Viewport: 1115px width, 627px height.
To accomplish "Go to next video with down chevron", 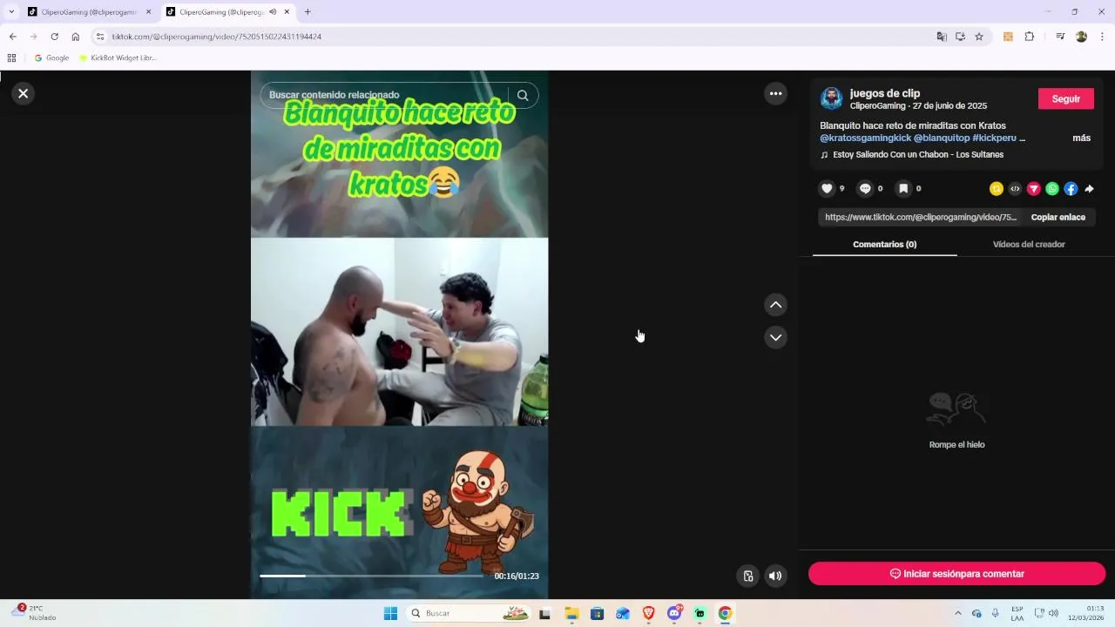I will 775,337.
